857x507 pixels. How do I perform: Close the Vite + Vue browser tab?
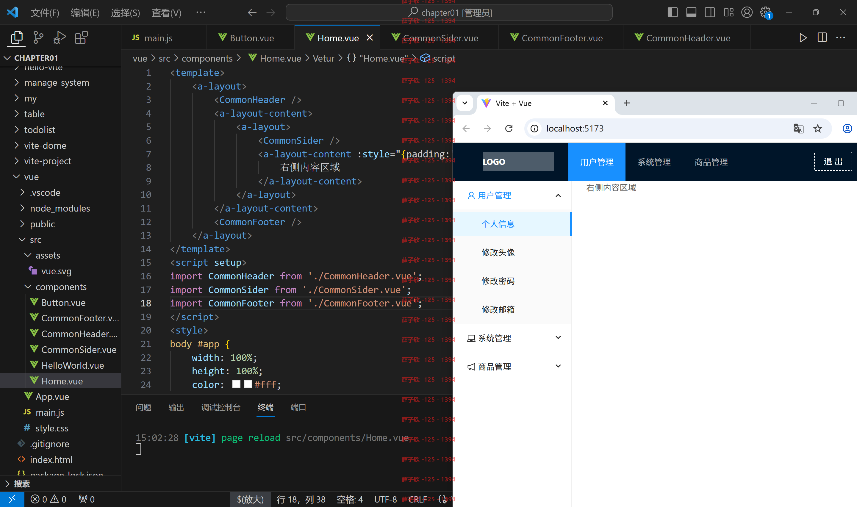click(605, 103)
